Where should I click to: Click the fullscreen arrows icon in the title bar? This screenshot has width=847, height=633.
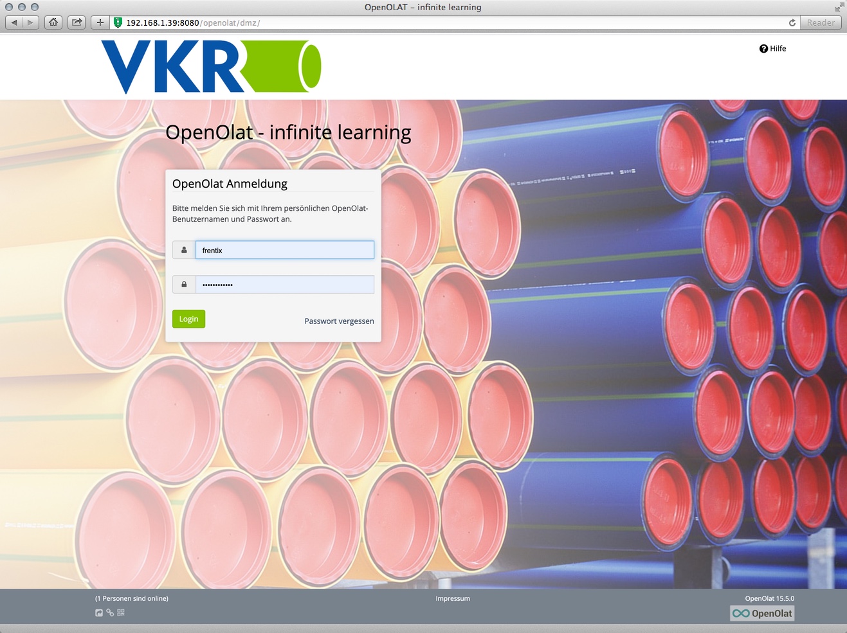coord(839,7)
